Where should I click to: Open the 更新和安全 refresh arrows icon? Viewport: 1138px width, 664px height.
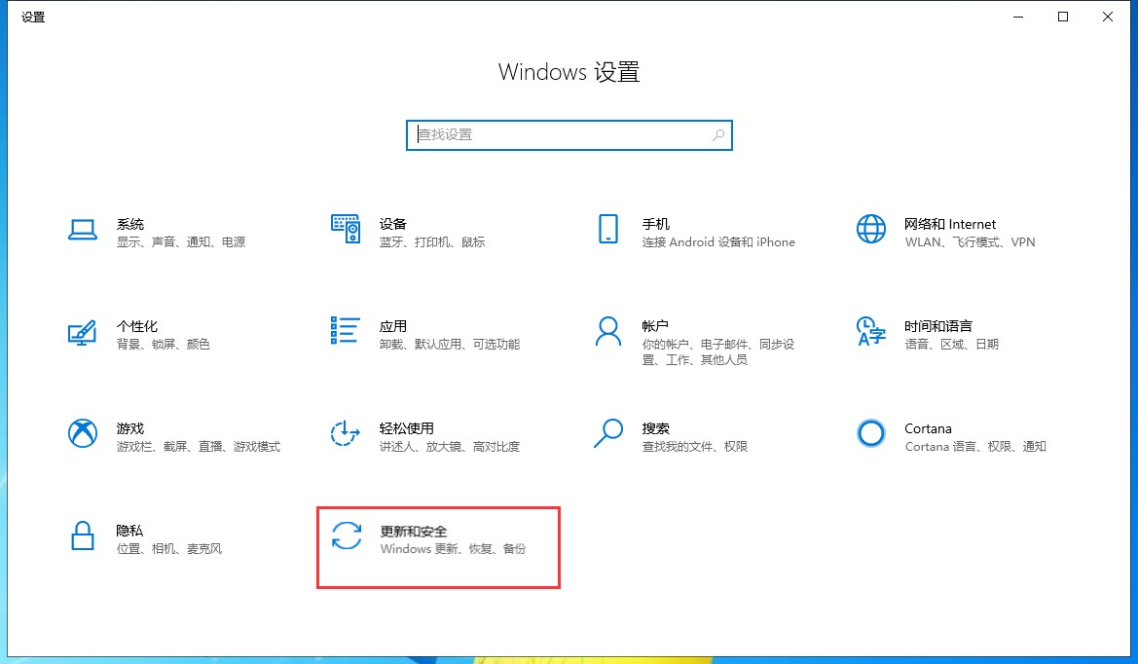[x=347, y=535]
